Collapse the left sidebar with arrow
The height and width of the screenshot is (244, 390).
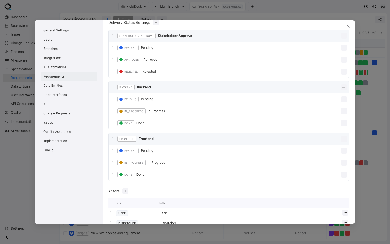7,237
